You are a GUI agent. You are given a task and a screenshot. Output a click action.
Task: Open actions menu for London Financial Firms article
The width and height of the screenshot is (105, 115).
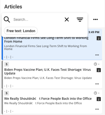point(97,55)
